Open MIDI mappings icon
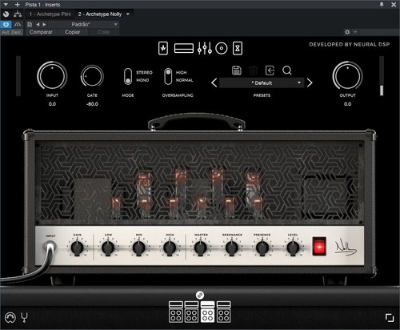The image size is (400, 330). coord(10,317)
